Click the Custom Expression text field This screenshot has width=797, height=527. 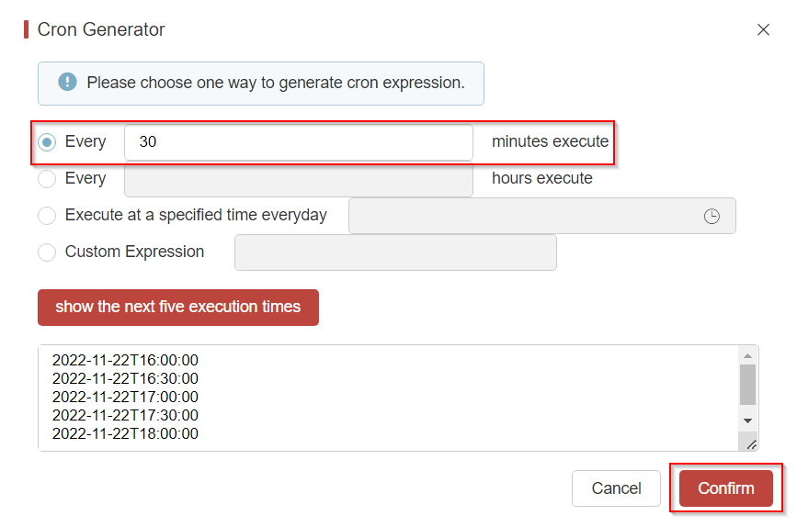[395, 252]
